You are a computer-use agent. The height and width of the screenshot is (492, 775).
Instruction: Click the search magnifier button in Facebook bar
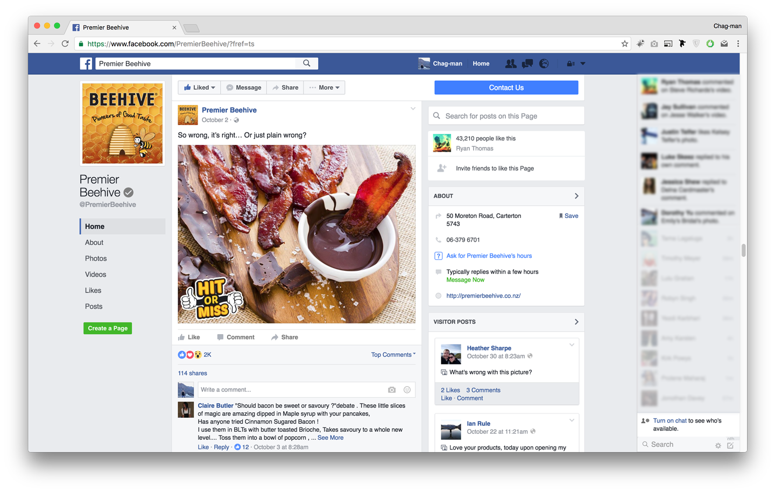tap(307, 64)
